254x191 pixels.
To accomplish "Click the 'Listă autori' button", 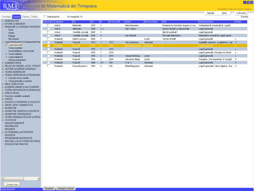I will (x=241, y=13).
